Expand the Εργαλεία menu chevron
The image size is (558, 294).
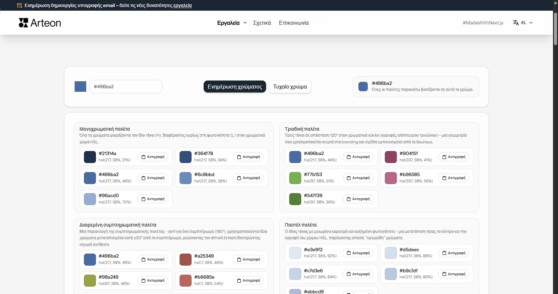pos(245,23)
